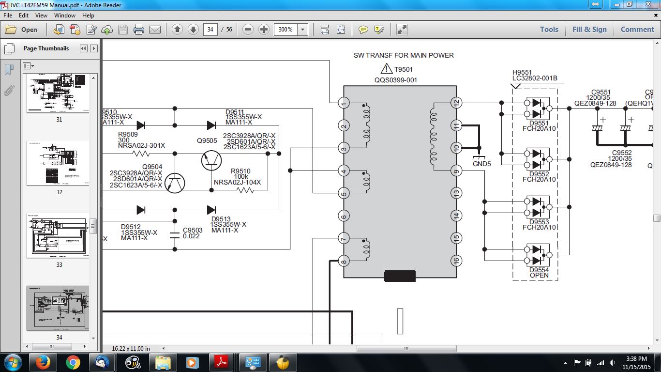Open the zoom level dropdown
The width and height of the screenshot is (661, 372).
coord(303,30)
